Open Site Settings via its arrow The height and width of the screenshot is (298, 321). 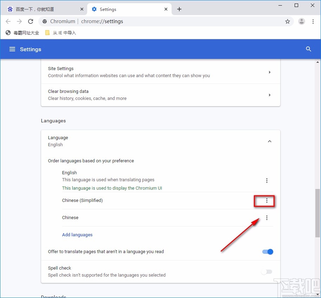(x=270, y=72)
